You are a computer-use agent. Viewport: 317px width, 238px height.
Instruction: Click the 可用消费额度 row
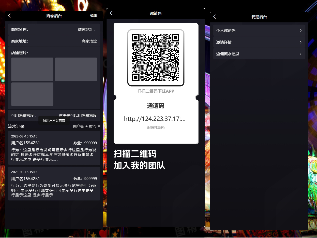(x=54, y=115)
